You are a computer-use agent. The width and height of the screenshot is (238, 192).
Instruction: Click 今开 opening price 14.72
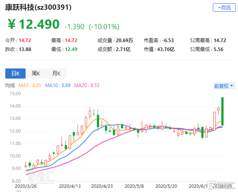point(25,41)
